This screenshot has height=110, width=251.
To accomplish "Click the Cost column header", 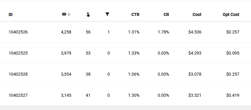I will (197, 14).
